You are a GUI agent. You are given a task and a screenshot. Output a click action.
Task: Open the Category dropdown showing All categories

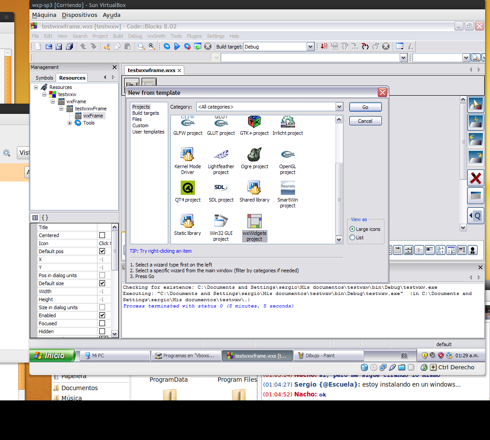pos(339,107)
